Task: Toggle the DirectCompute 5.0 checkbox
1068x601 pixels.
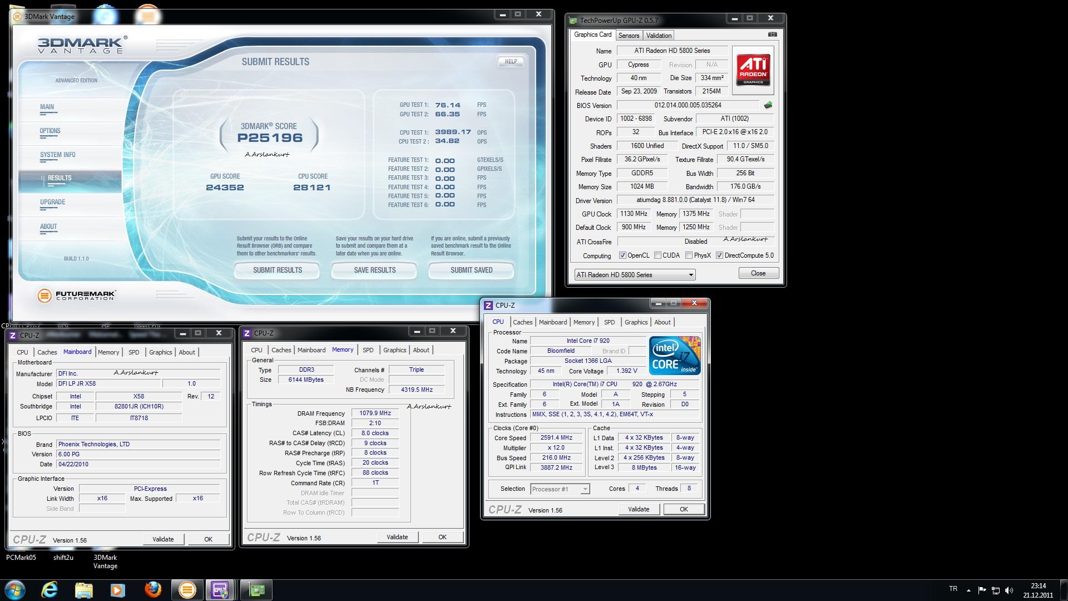Action: (x=719, y=255)
